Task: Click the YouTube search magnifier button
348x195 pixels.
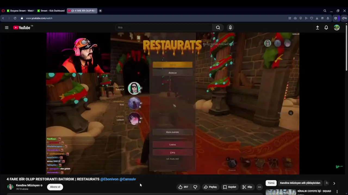Action: click(218, 27)
